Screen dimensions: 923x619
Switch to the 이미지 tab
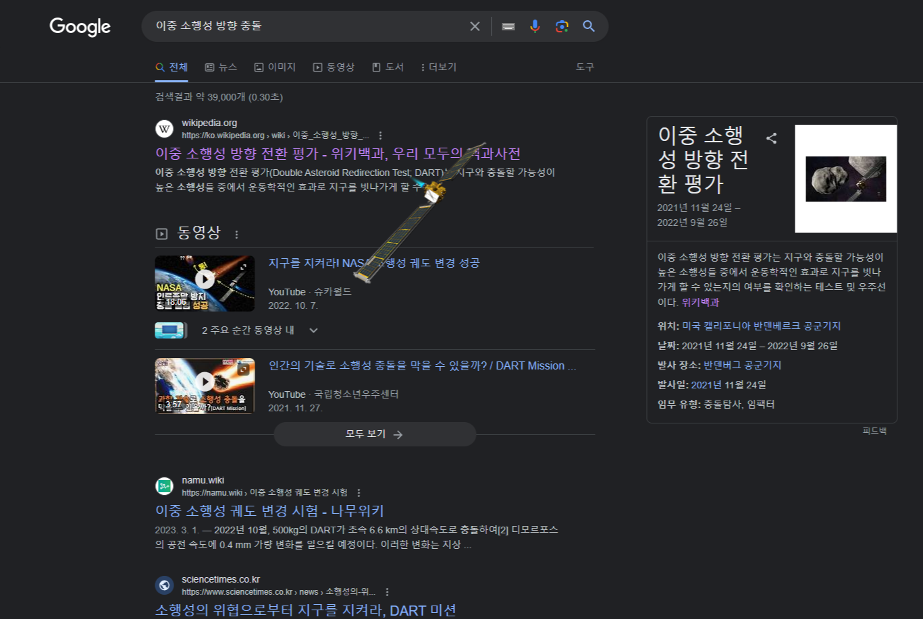pos(275,67)
